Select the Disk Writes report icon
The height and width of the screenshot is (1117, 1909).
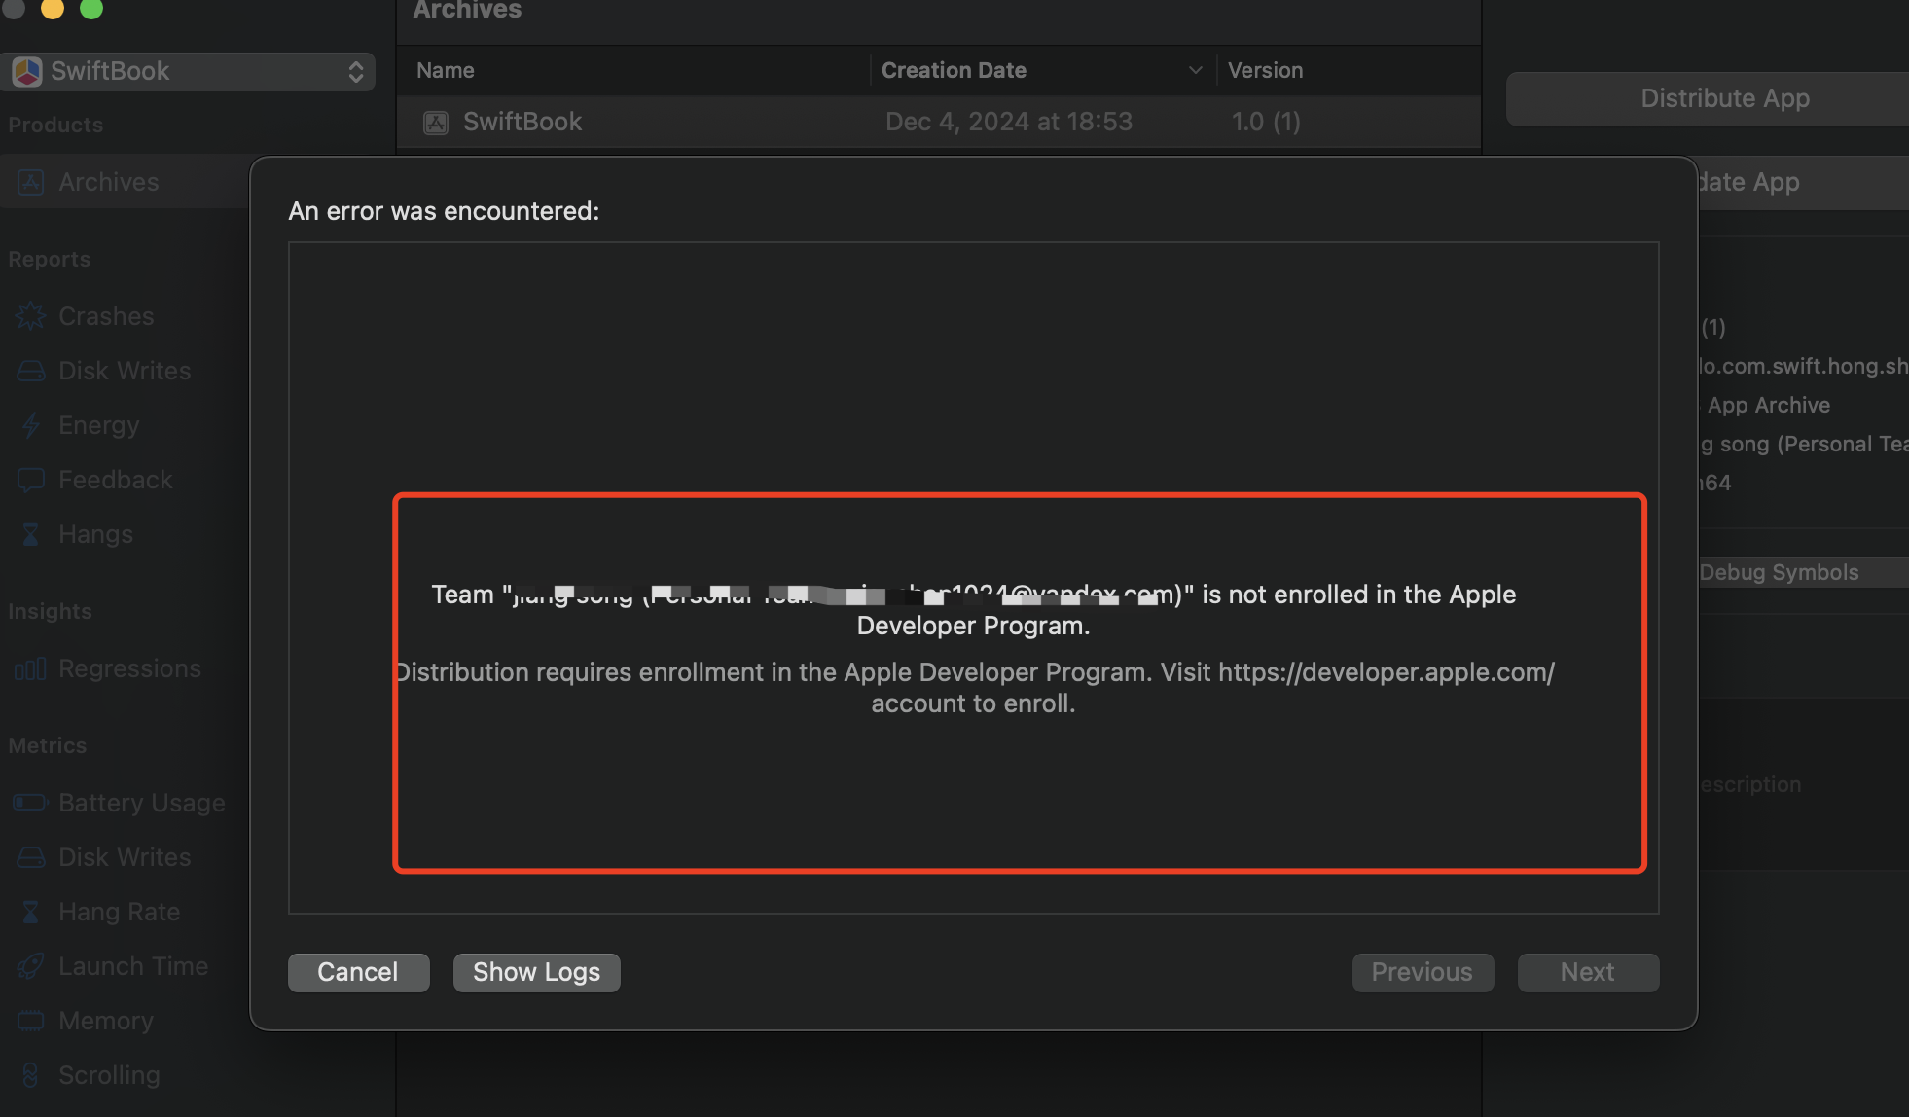[30, 370]
